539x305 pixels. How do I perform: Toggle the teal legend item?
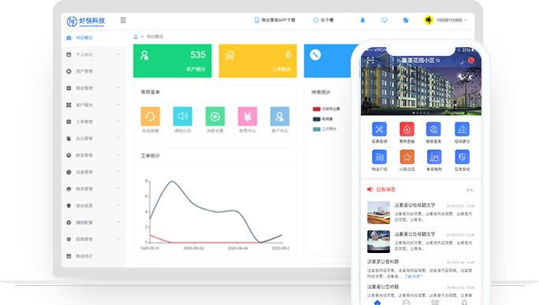click(325, 129)
